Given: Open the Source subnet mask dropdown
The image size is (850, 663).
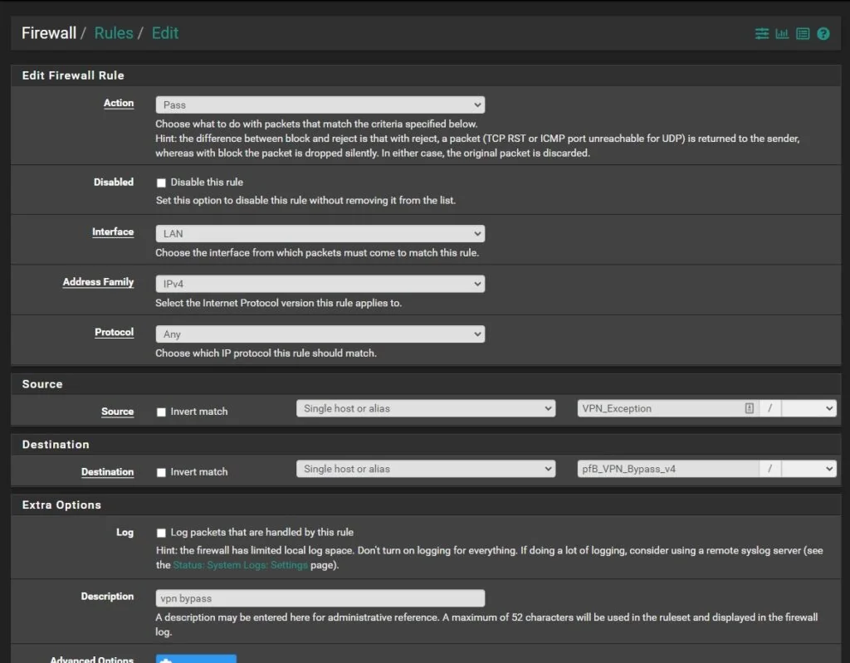Looking at the screenshot, I should pyautogui.click(x=808, y=408).
